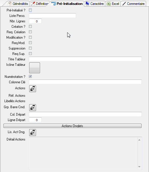Choose an image via Icône Tableur button
The image size is (149, 172).
pyautogui.click(x=35, y=68)
